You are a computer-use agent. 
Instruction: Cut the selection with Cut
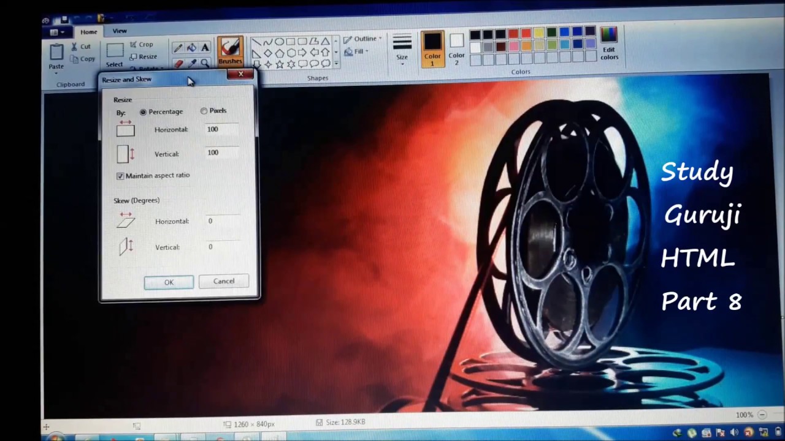click(x=80, y=47)
